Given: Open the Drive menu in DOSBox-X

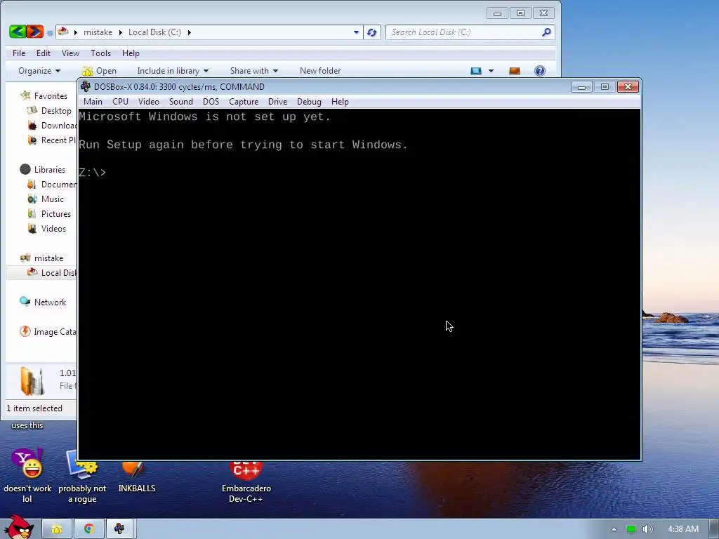Looking at the screenshot, I should point(277,102).
